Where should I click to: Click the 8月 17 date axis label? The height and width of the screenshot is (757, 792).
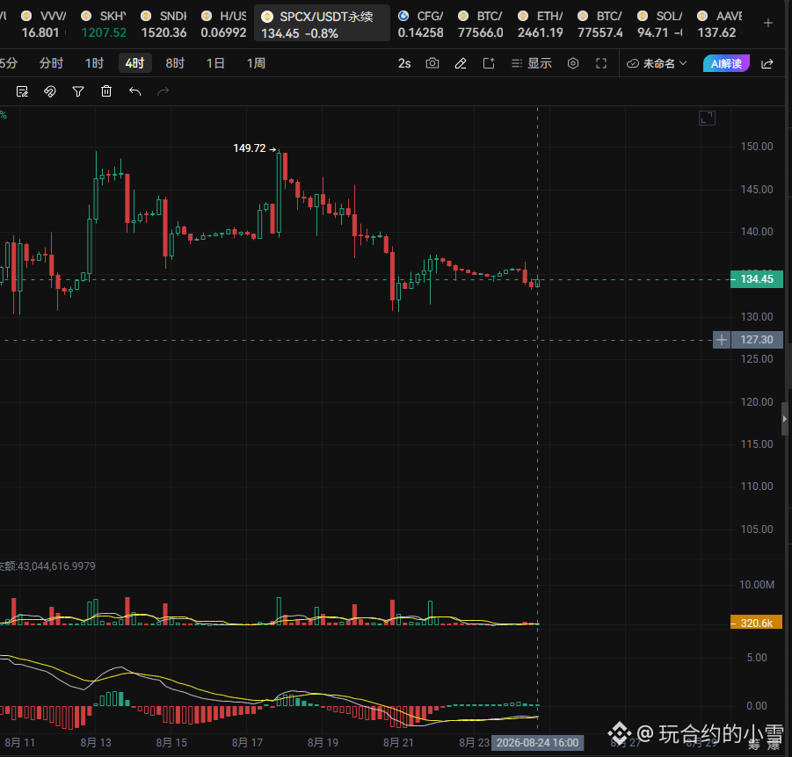(247, 743)
